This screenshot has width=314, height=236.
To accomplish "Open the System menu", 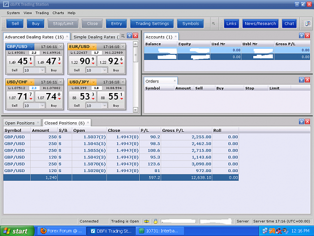I will 13,13.
